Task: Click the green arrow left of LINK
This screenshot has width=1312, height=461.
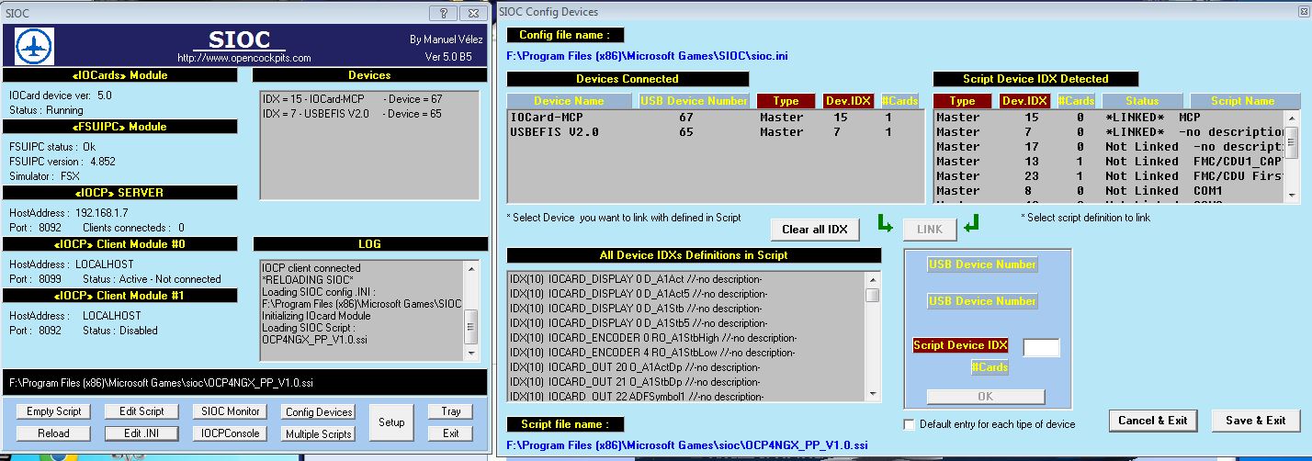Action: [883, 223]
